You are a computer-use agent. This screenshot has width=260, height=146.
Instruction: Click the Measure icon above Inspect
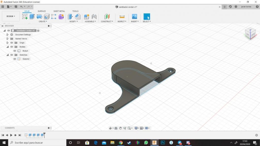tap(122, 17)
